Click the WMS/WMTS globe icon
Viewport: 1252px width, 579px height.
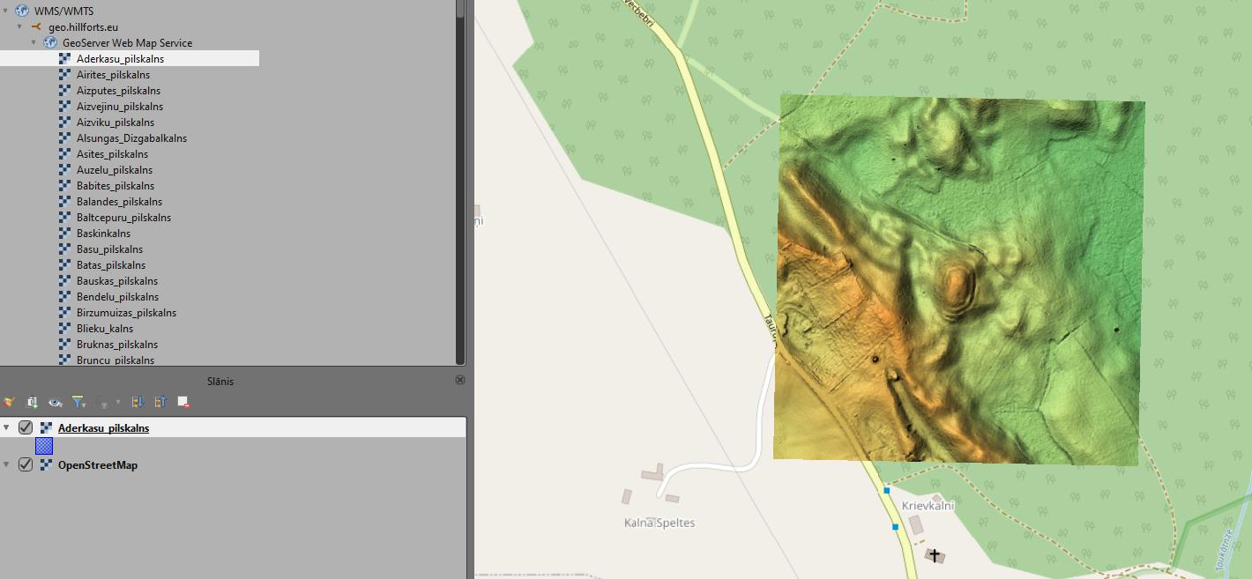(22, 11)
